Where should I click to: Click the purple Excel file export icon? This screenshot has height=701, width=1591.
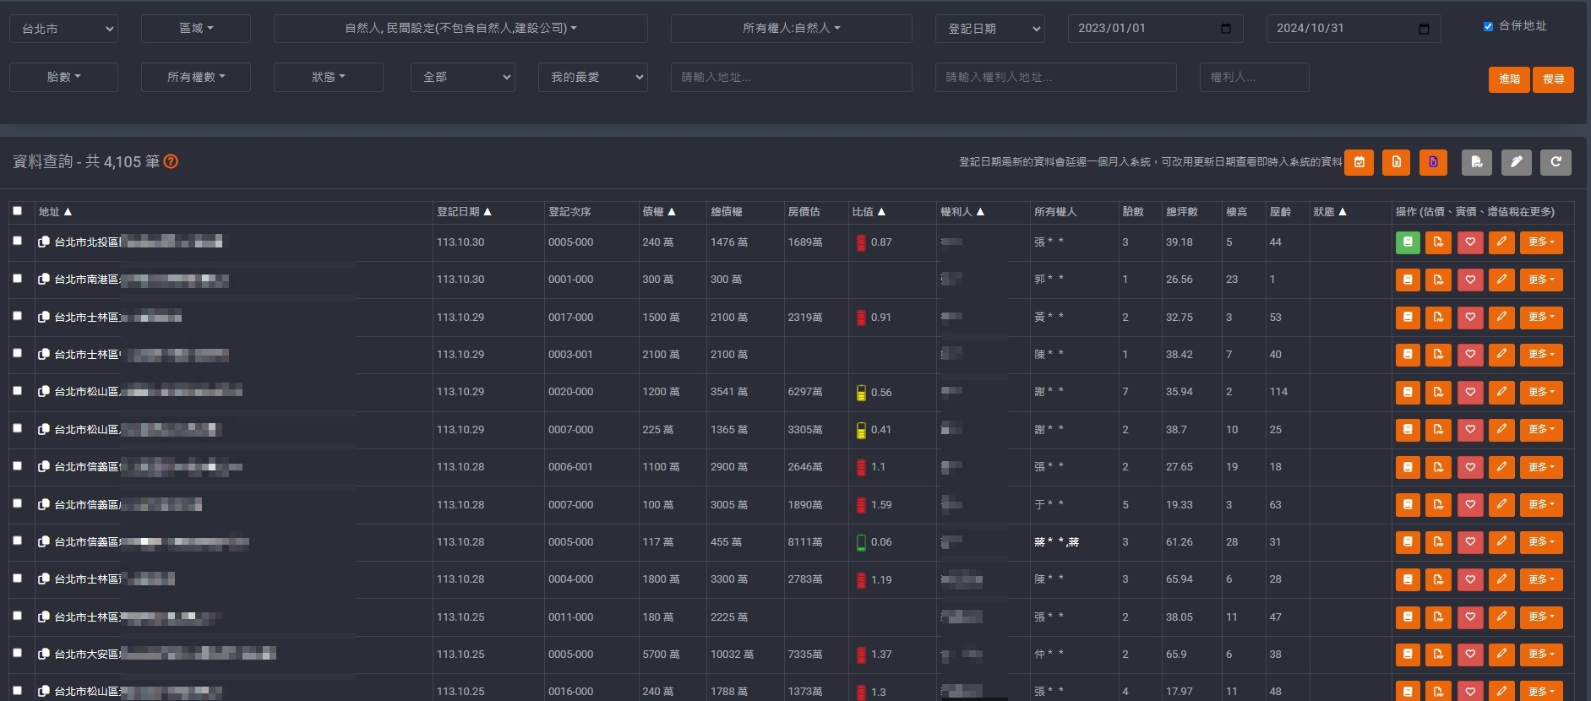click(x=1433, y=162)
